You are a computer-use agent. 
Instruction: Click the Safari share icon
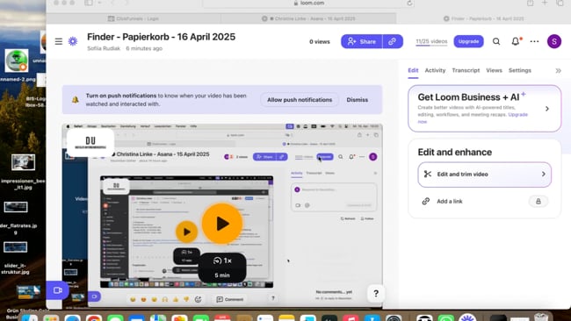[x=530, y=3]
